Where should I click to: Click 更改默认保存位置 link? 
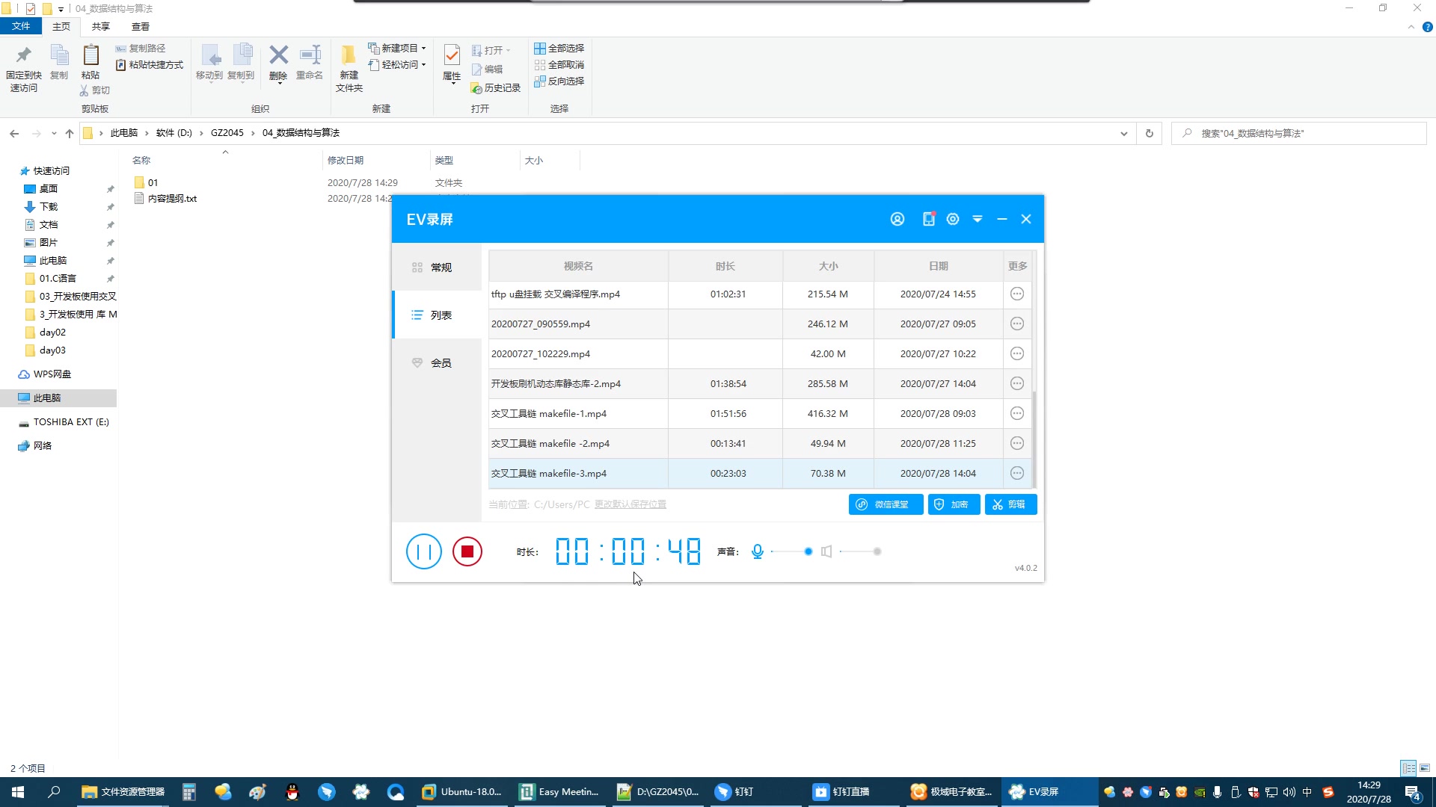[x=630, y=504]
